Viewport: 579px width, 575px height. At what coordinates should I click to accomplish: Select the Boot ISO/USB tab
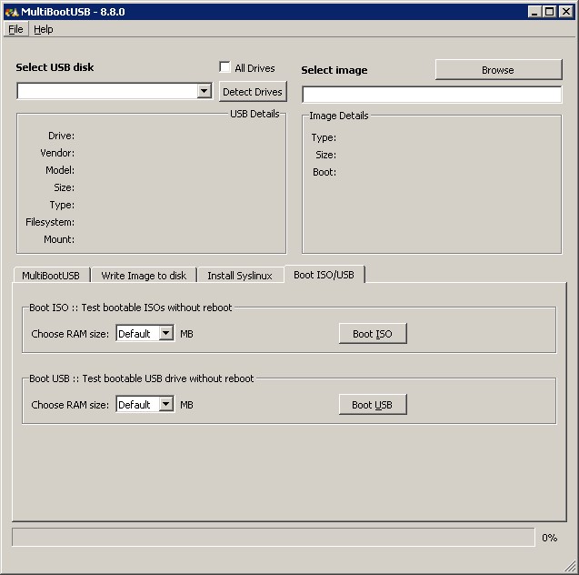pyautogui.click(x=324, y=275)
